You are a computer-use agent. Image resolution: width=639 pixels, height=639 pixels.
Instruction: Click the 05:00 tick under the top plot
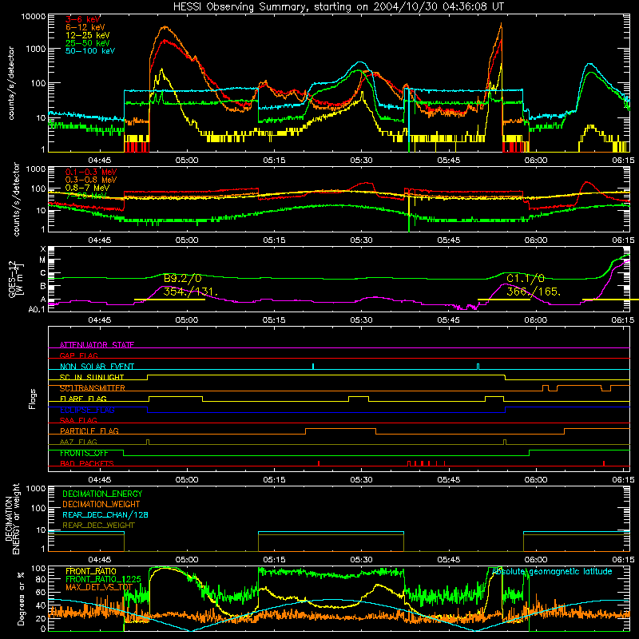pos(187,161)
